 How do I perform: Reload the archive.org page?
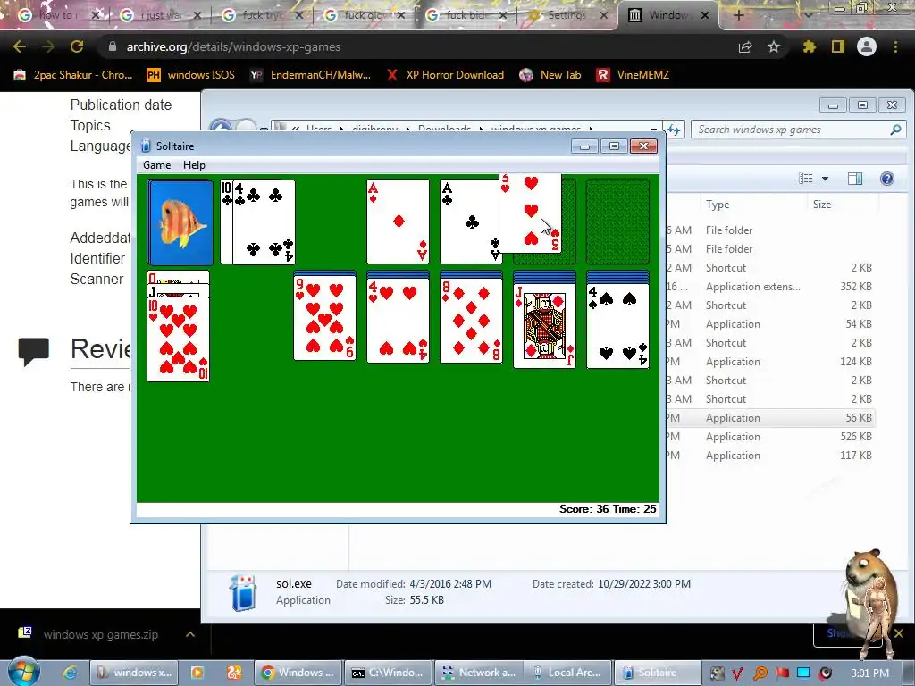[x=77, y=46]
